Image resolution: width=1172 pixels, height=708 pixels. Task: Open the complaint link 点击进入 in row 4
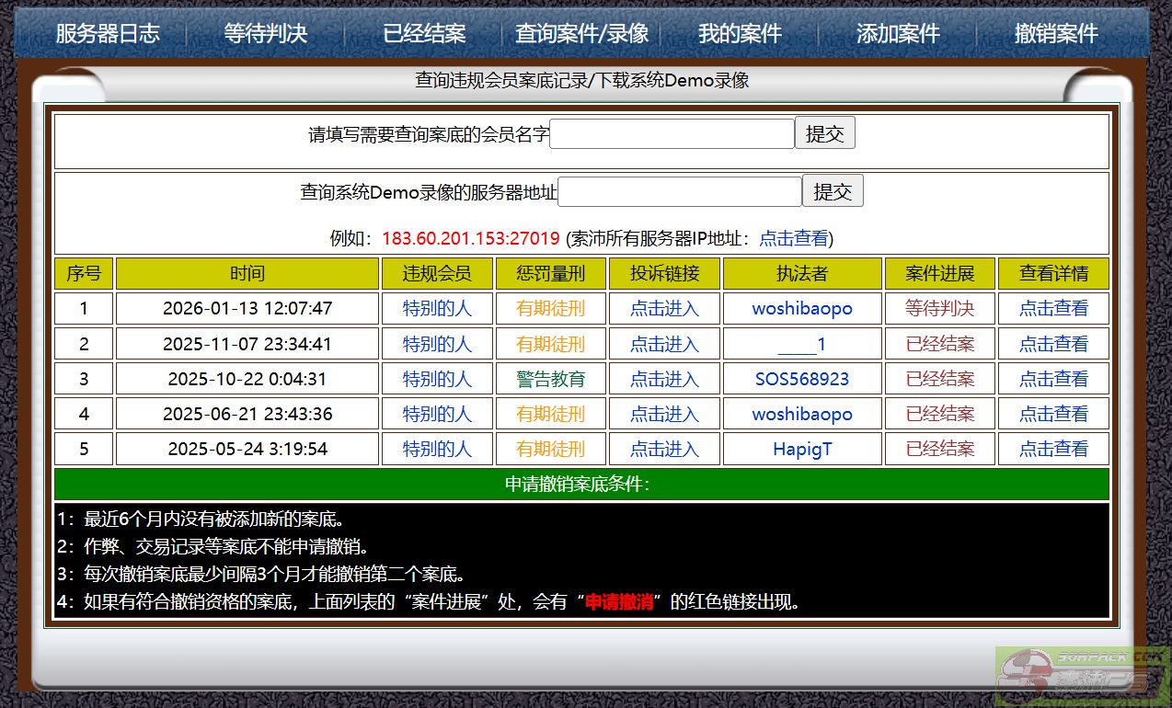[664, 415]
